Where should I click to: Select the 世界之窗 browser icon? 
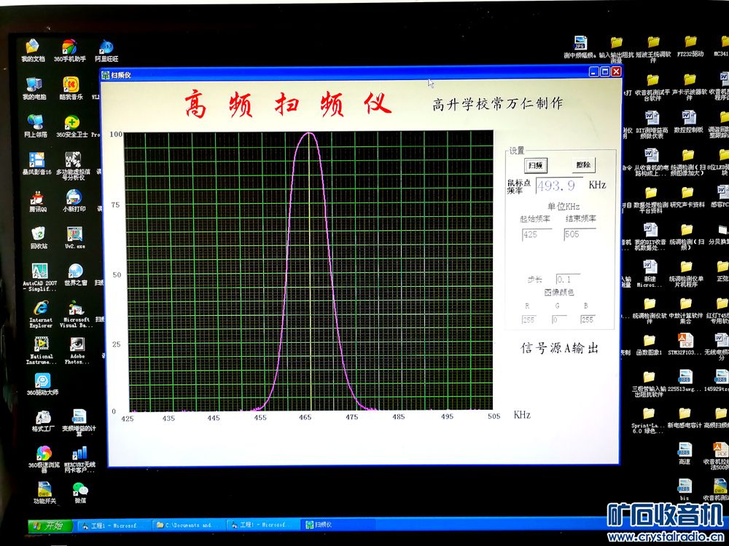pos(76,274)
